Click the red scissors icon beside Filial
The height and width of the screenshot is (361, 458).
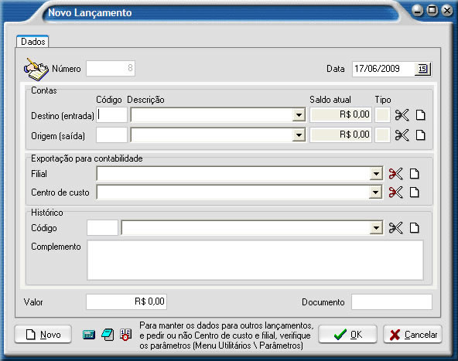(396, 174)
